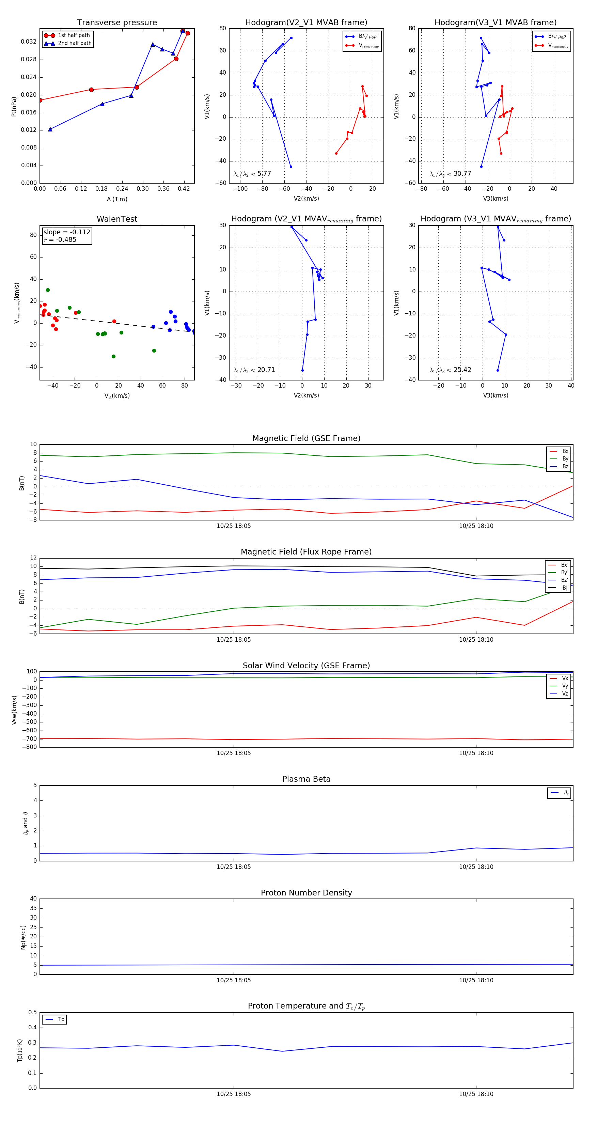Click "10/25 18:10" tick under Proton Temperature
Screen dimensions: 613x1124
476,1094
